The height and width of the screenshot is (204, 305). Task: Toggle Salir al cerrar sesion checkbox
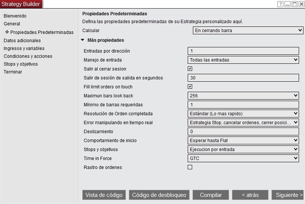pyautogui.click(x=190, y=69)
